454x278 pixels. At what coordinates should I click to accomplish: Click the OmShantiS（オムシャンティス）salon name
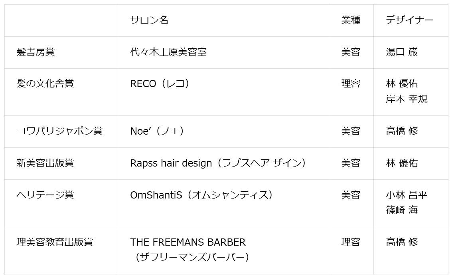201,195
